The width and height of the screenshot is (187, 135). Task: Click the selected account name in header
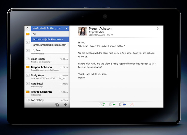(x=47, y=28)
